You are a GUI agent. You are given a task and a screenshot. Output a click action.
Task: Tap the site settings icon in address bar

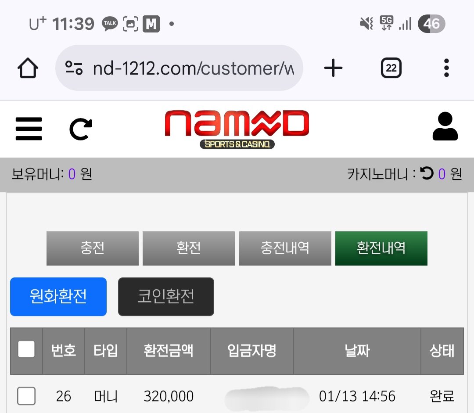click(74, 68)
